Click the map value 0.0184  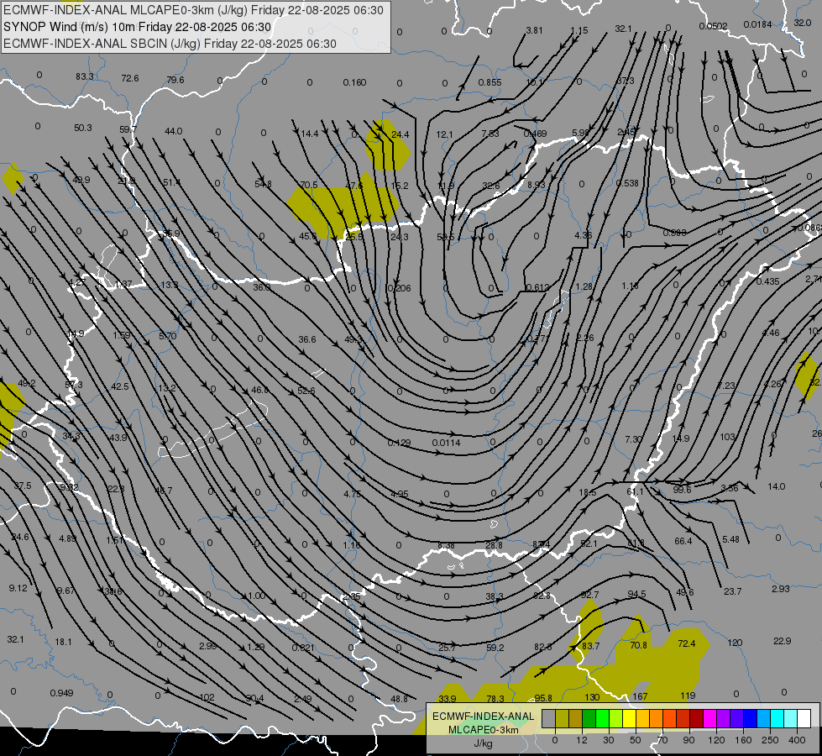click(757, 24)
